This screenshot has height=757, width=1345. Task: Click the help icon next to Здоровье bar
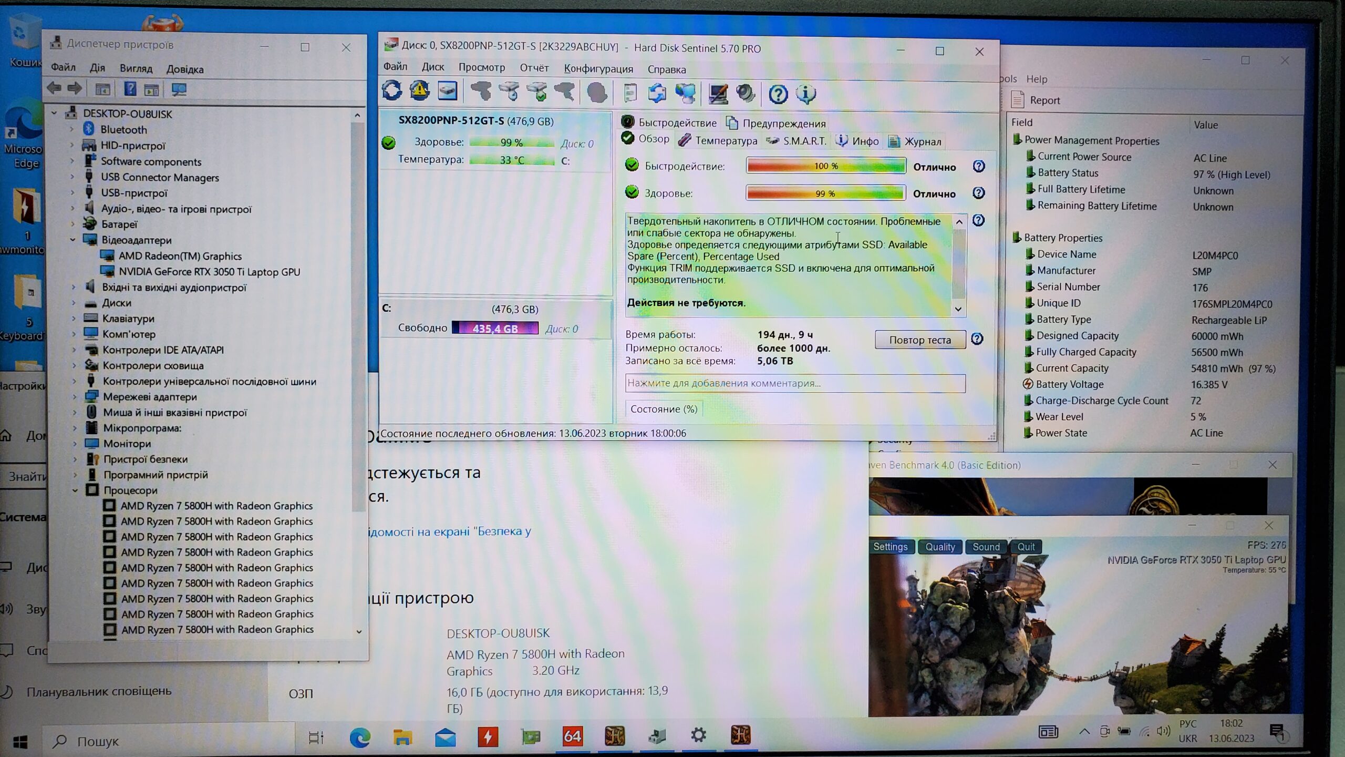pyautogui.click(x=978, y=193)
